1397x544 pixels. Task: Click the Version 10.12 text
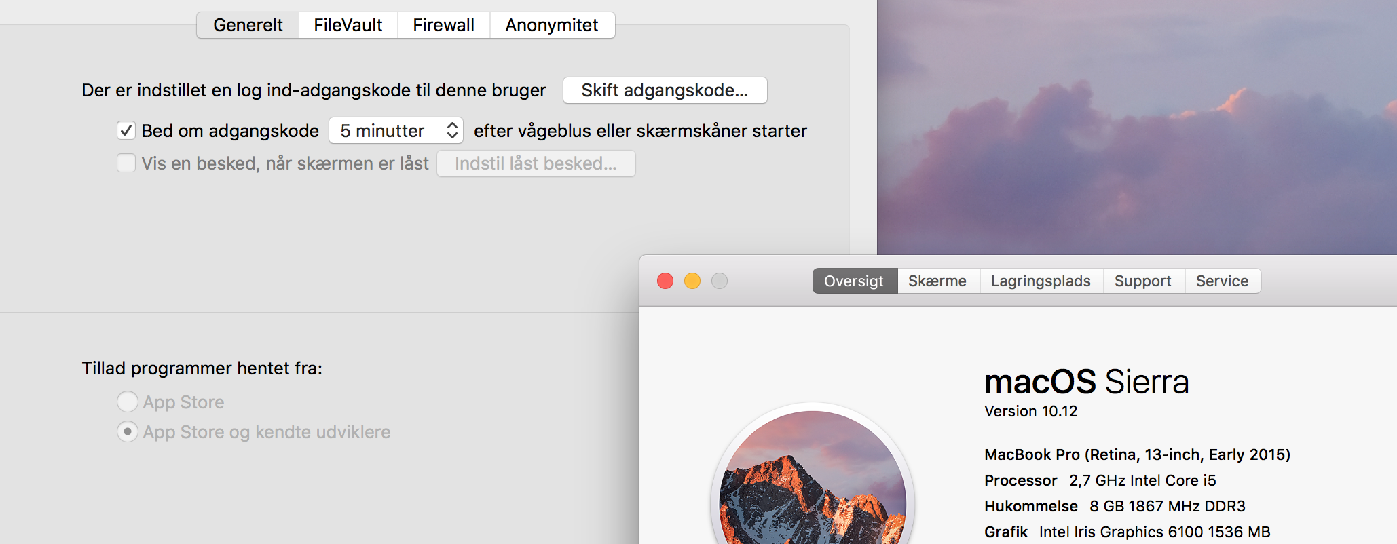point(1031,411)
